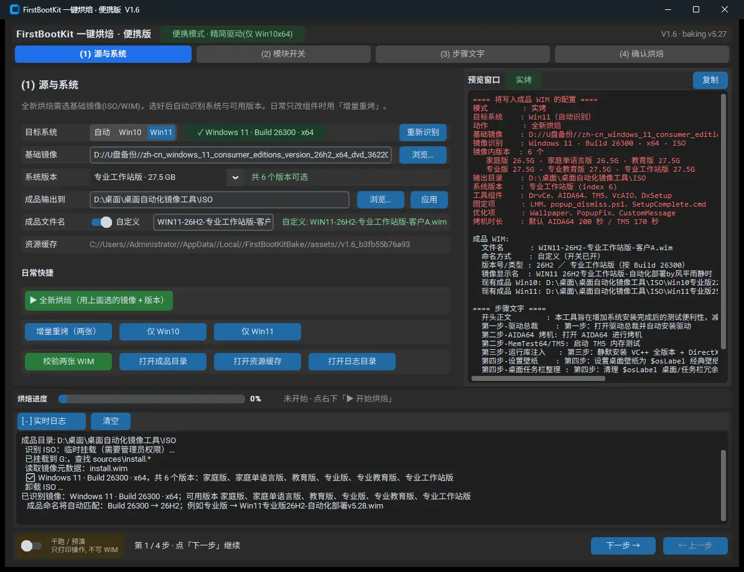Click the 打开日志目录 button
The height and width of the screenshot is (572, 744).
pos(351,361)
